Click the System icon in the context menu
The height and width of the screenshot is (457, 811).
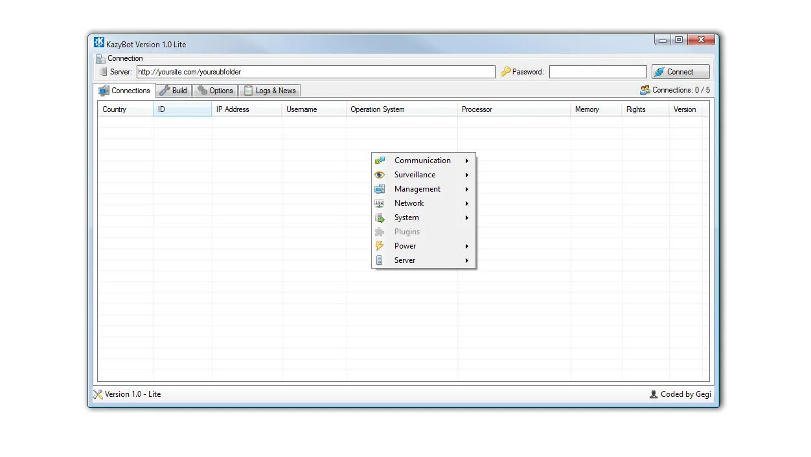[x=380, y=217]
